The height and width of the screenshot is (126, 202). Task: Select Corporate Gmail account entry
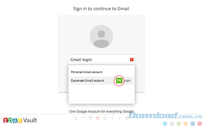tap(102, 81)
